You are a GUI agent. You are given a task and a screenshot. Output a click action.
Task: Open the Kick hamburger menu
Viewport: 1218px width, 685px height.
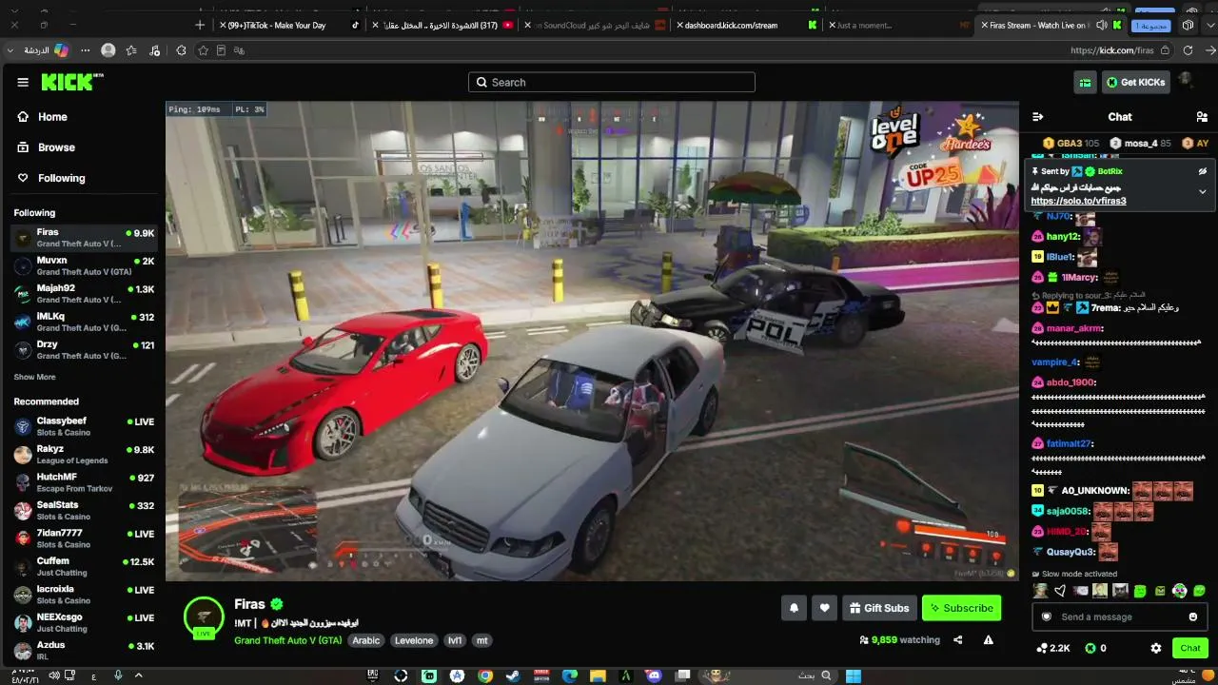(x=23, y=83)
